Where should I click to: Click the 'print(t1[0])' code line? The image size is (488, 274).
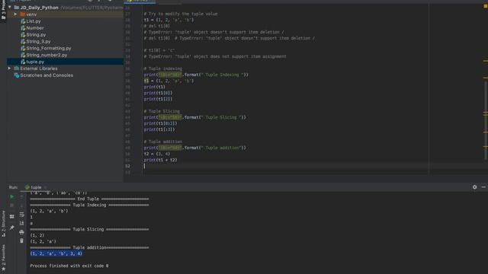(158, 93)
